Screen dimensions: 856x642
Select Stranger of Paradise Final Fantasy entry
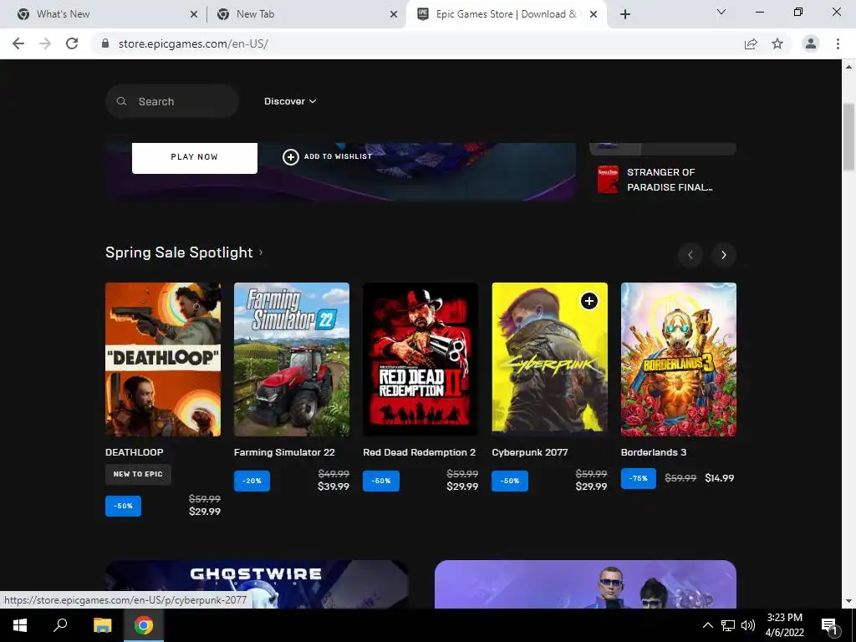click(663, 180)
